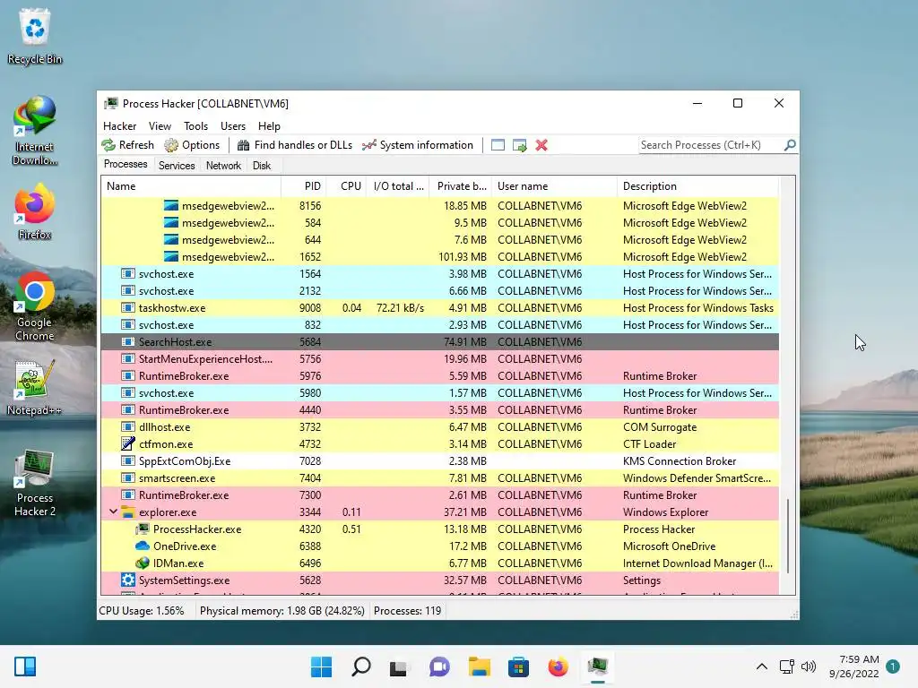Collapse the explorer.exe tree node
This screenshot has height=688, width=918.
[x=114, y=512]
